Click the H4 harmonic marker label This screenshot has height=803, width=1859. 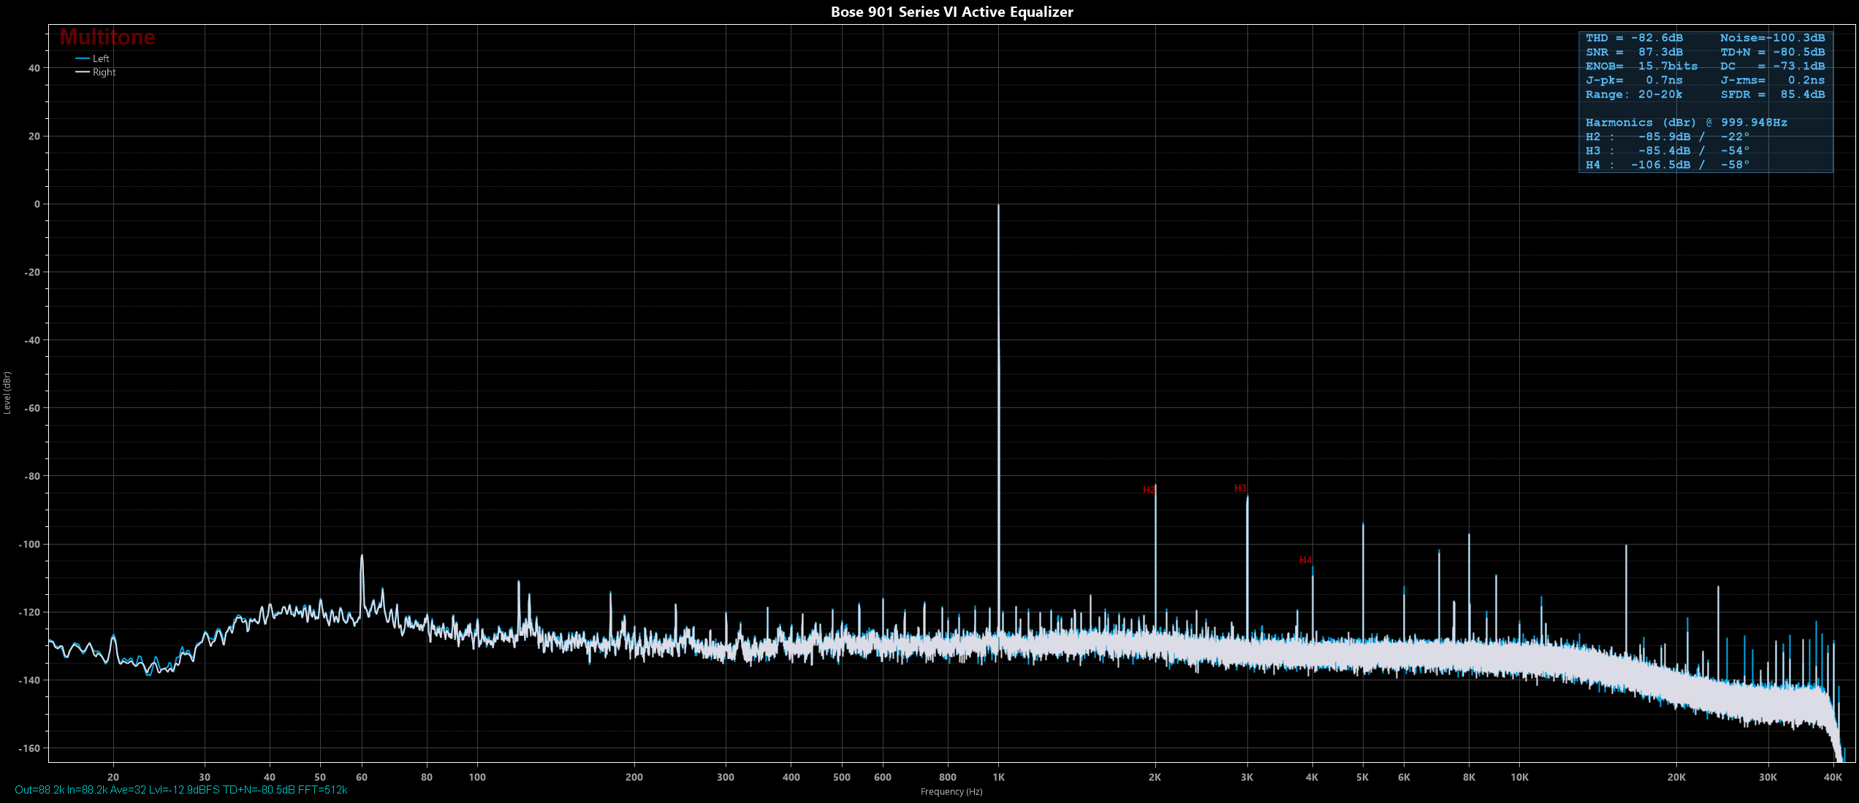point(1305,561)
